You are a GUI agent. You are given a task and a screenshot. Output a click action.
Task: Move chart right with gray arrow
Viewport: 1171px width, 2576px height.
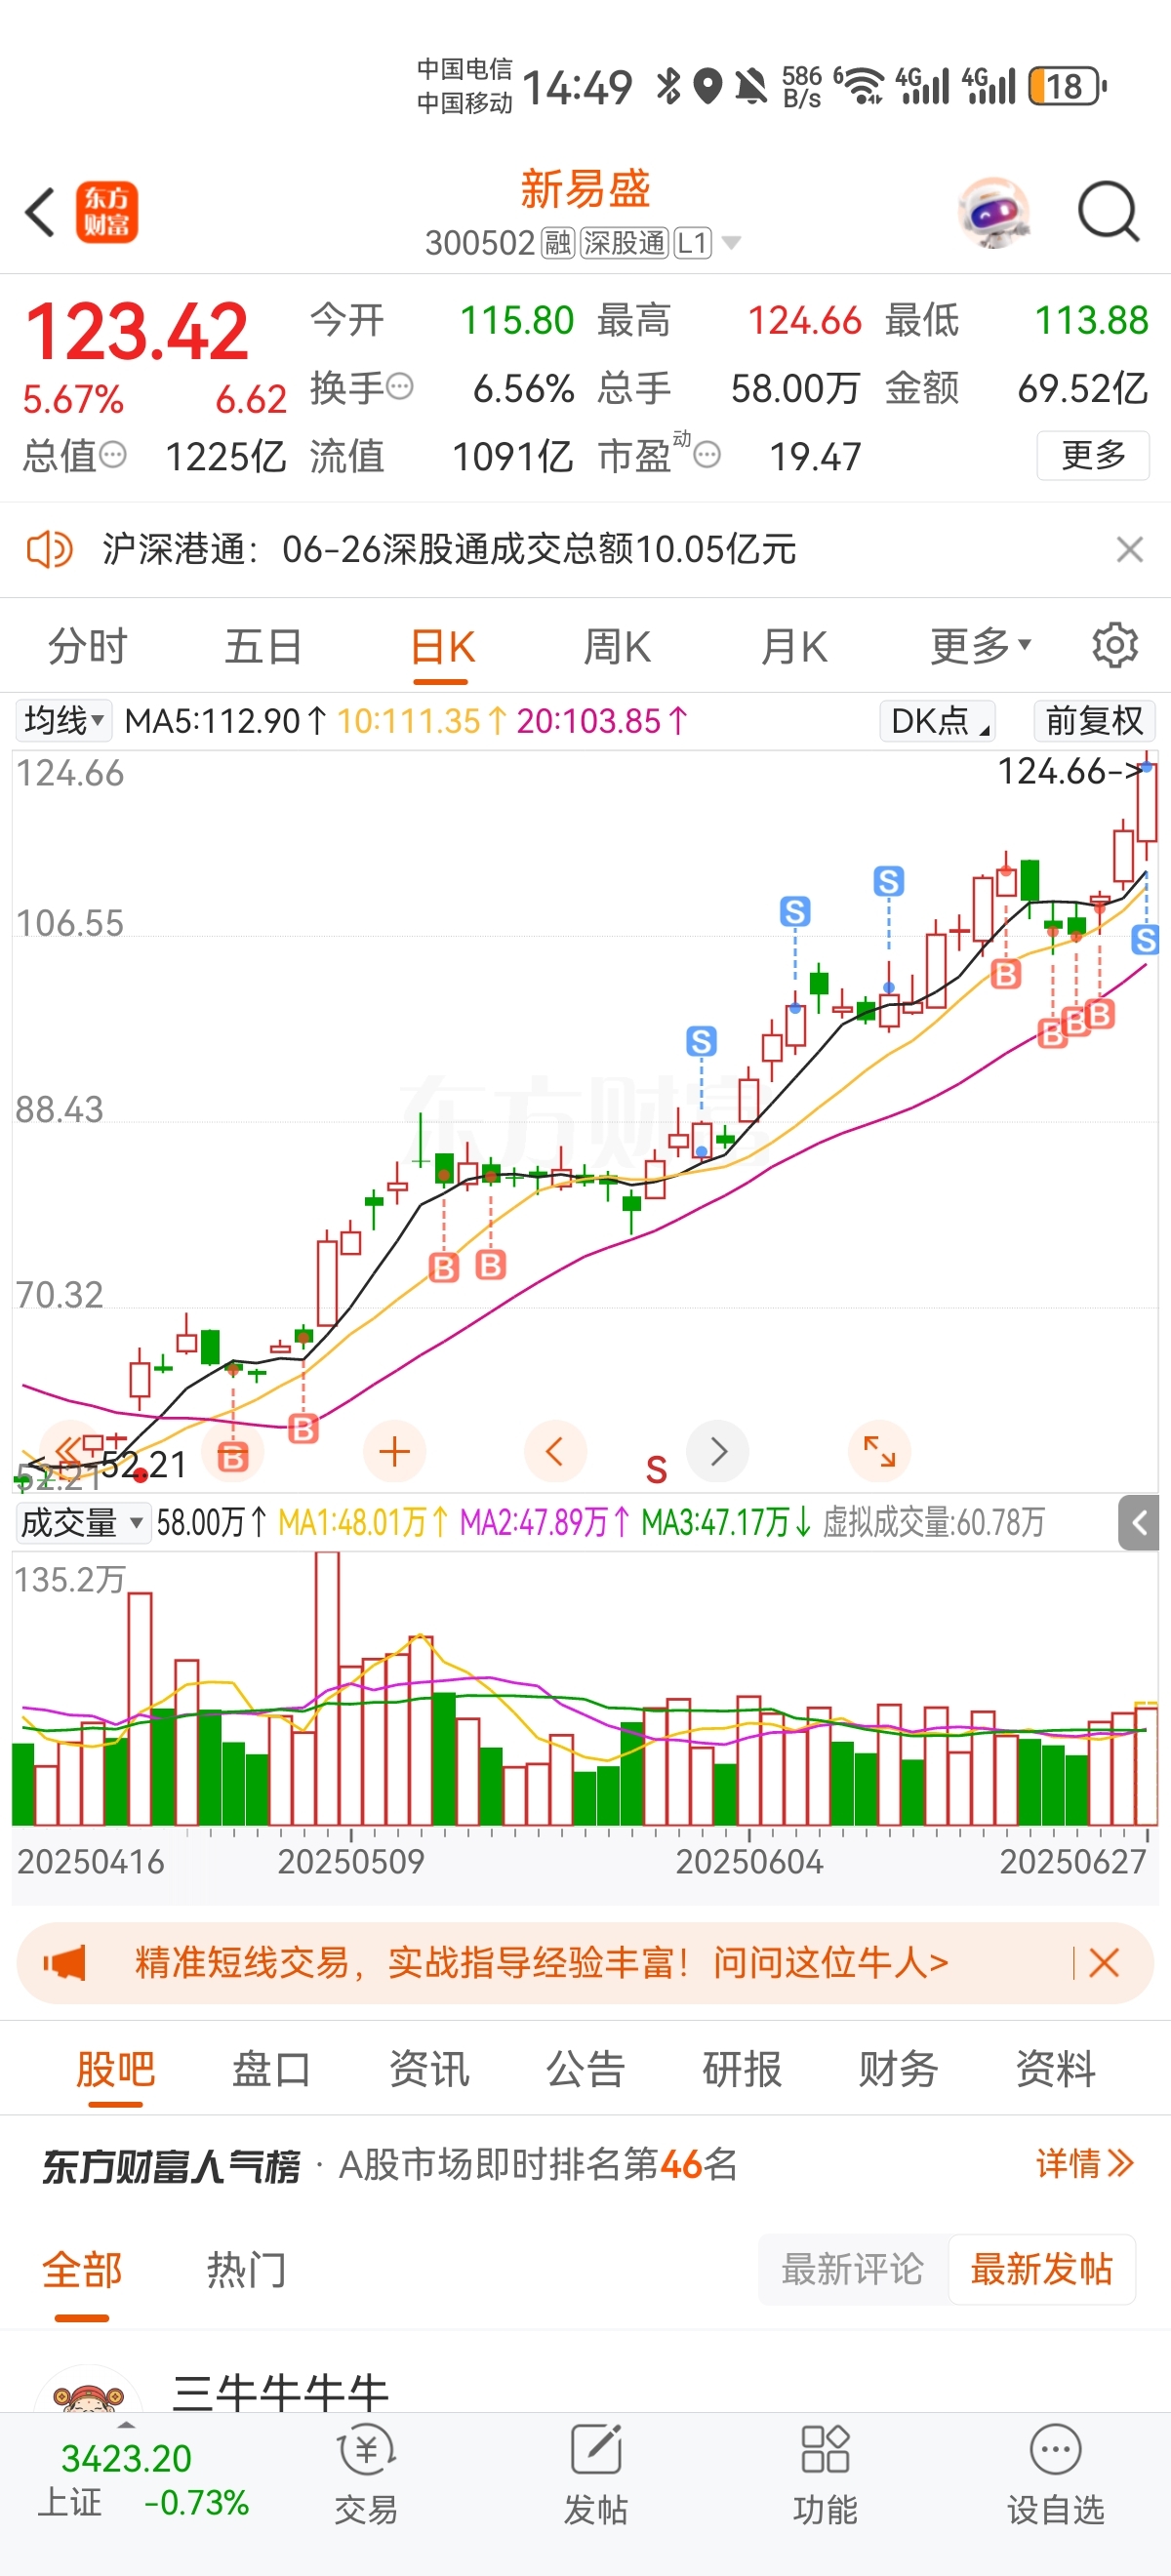point(718,1451)
